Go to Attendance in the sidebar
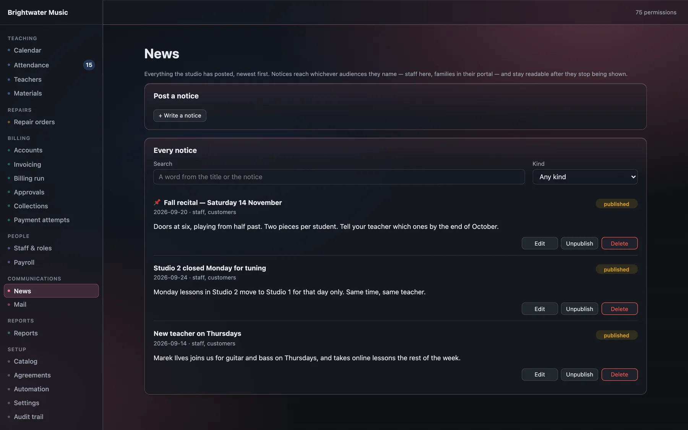The height and width of the screenshot is (430, 688). (51, 65)
